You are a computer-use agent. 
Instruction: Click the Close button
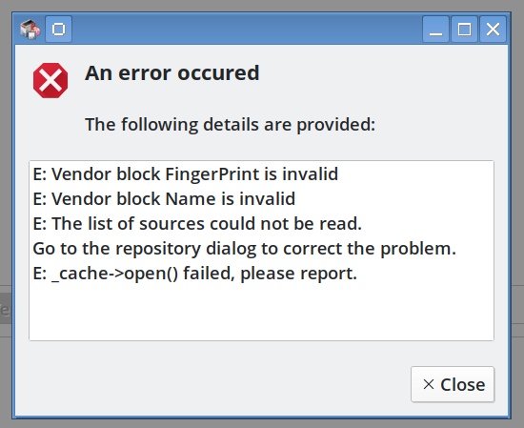point(453,384)
